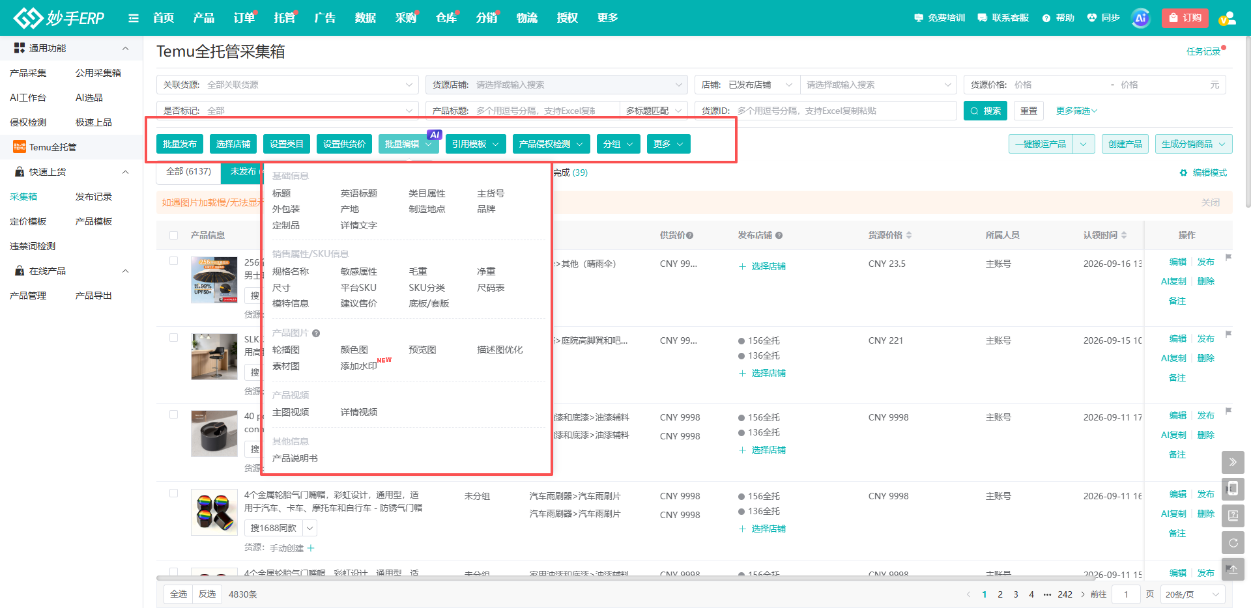Click the flag icon on first product row
This screenshot has width=1251, height=608.
(1228, 258)
